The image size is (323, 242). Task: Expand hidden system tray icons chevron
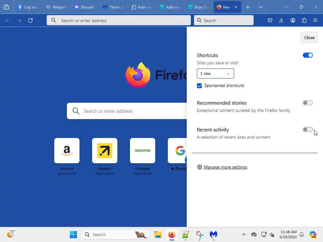click(244, 234)
